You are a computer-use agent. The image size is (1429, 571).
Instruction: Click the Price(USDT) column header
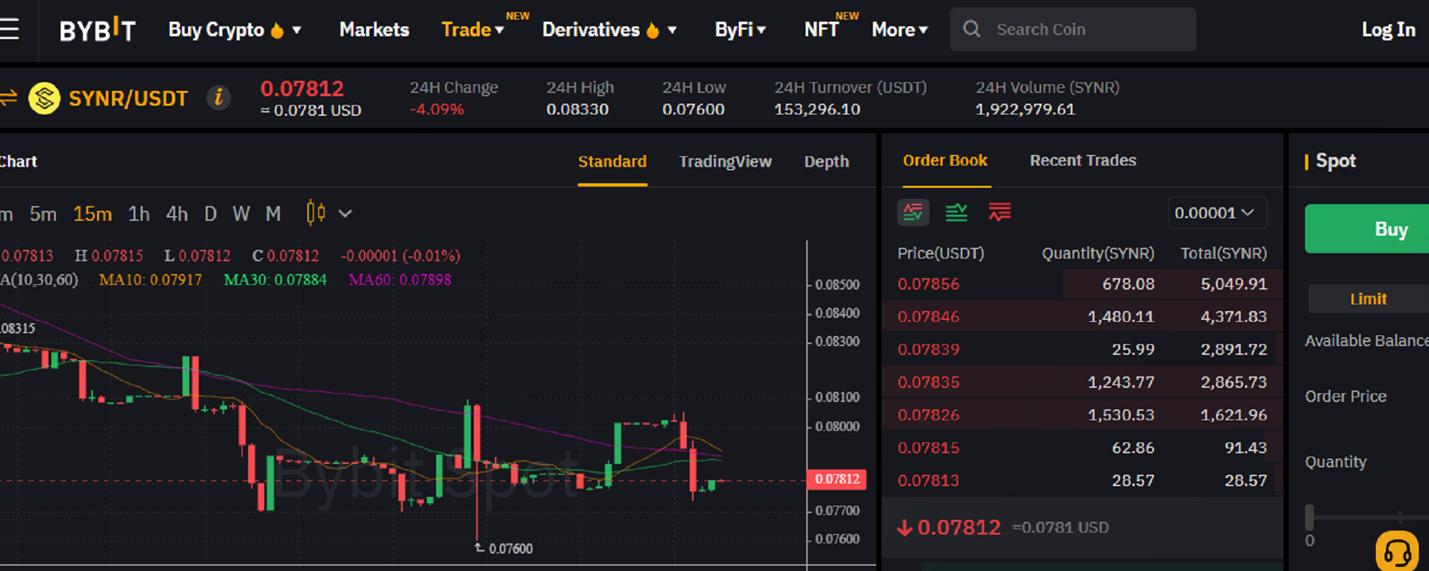(x=940, y=253)
